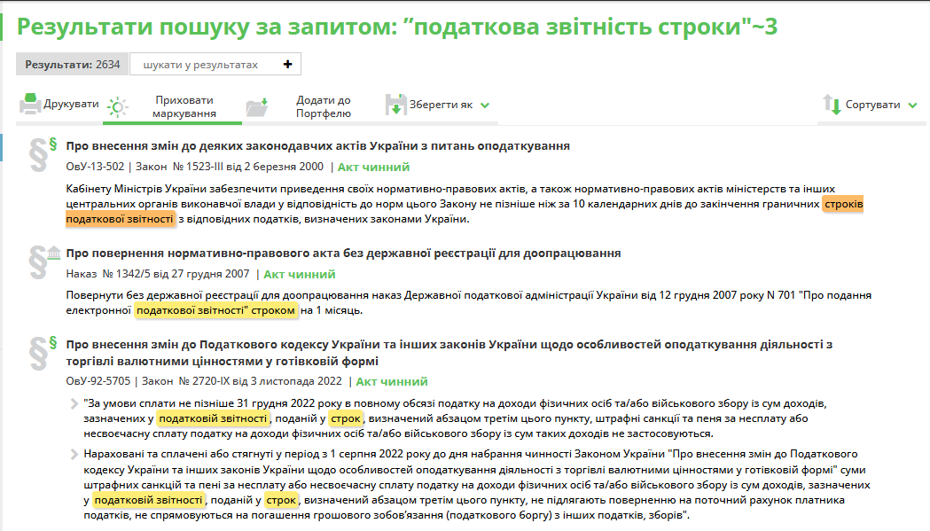Click Додати до Портфелю toolbar label
This screenshot has height=531, width=930.
[323, 106]
